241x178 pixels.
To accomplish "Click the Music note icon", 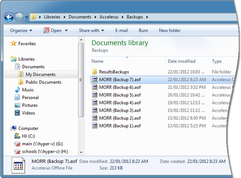I will (17, 90).
